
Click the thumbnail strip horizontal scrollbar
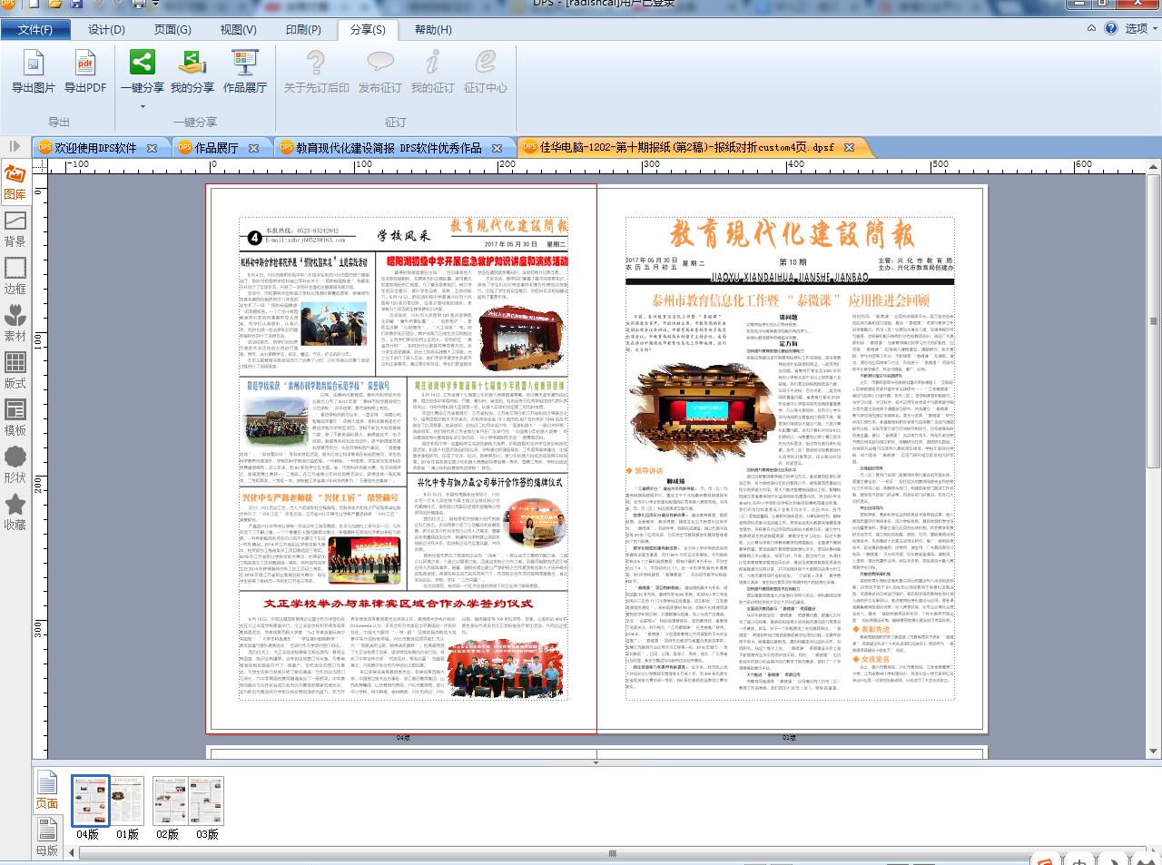point(614,854)
